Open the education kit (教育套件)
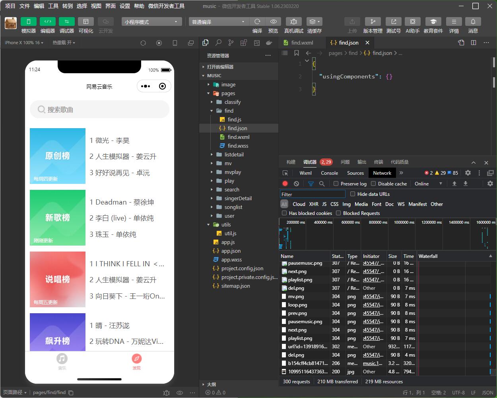This screenshot has width=497, height=398. click(x=433, y=21)
